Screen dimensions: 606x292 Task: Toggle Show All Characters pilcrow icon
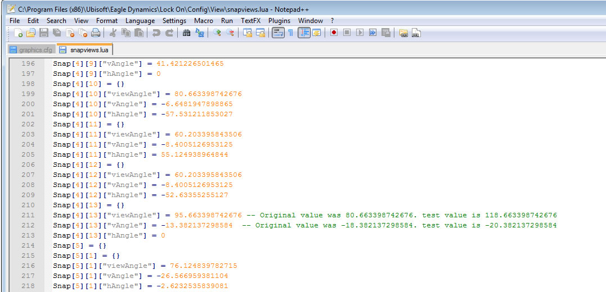291,33
